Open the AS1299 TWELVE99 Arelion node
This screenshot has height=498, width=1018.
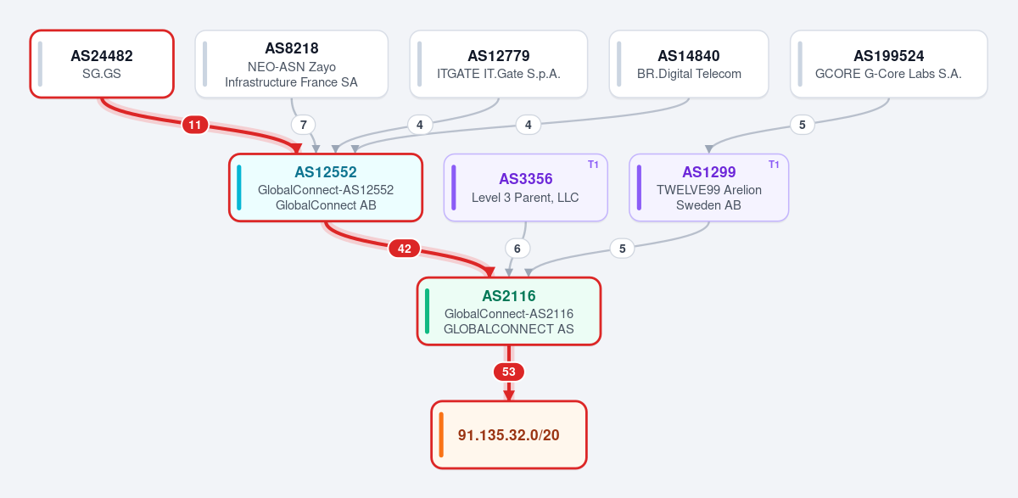tap(708, 187)
